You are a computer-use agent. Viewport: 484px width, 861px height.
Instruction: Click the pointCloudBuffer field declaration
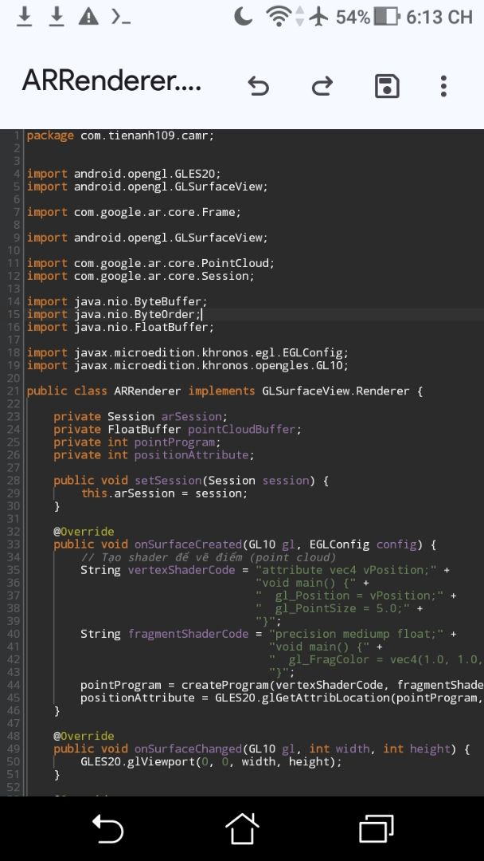pyautogui.click(x=178, y=429)
